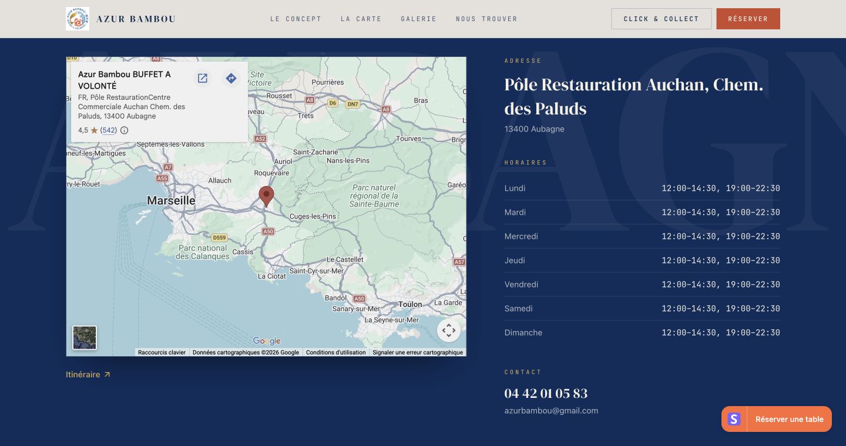846x446 pixels.
Task: Click the Click & Collect button
Action: point(662,19)
